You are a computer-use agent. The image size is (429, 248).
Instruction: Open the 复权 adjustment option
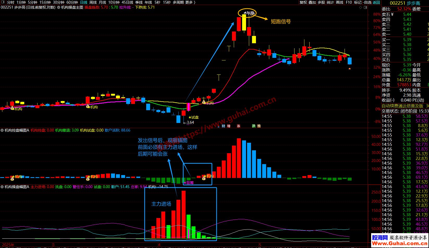[303, 2]
